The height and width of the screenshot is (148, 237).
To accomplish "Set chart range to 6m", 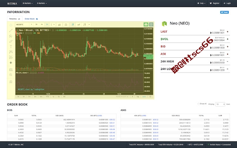I will [x=41, y=97].
